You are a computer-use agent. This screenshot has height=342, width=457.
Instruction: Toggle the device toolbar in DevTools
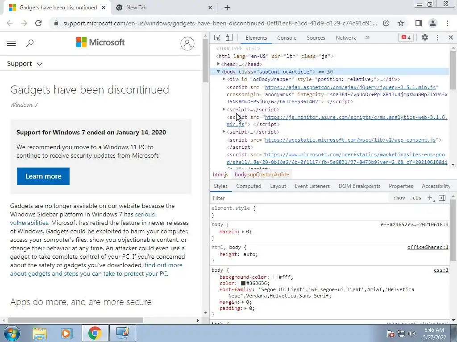coord(229,37)
